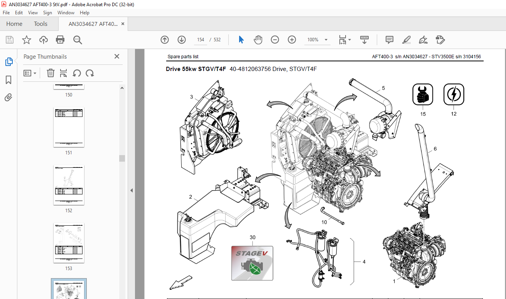Click the maintenance wrench symbol numbered 15
The width and height of the screenshot is (506, 299).
(x=423, y=95)
